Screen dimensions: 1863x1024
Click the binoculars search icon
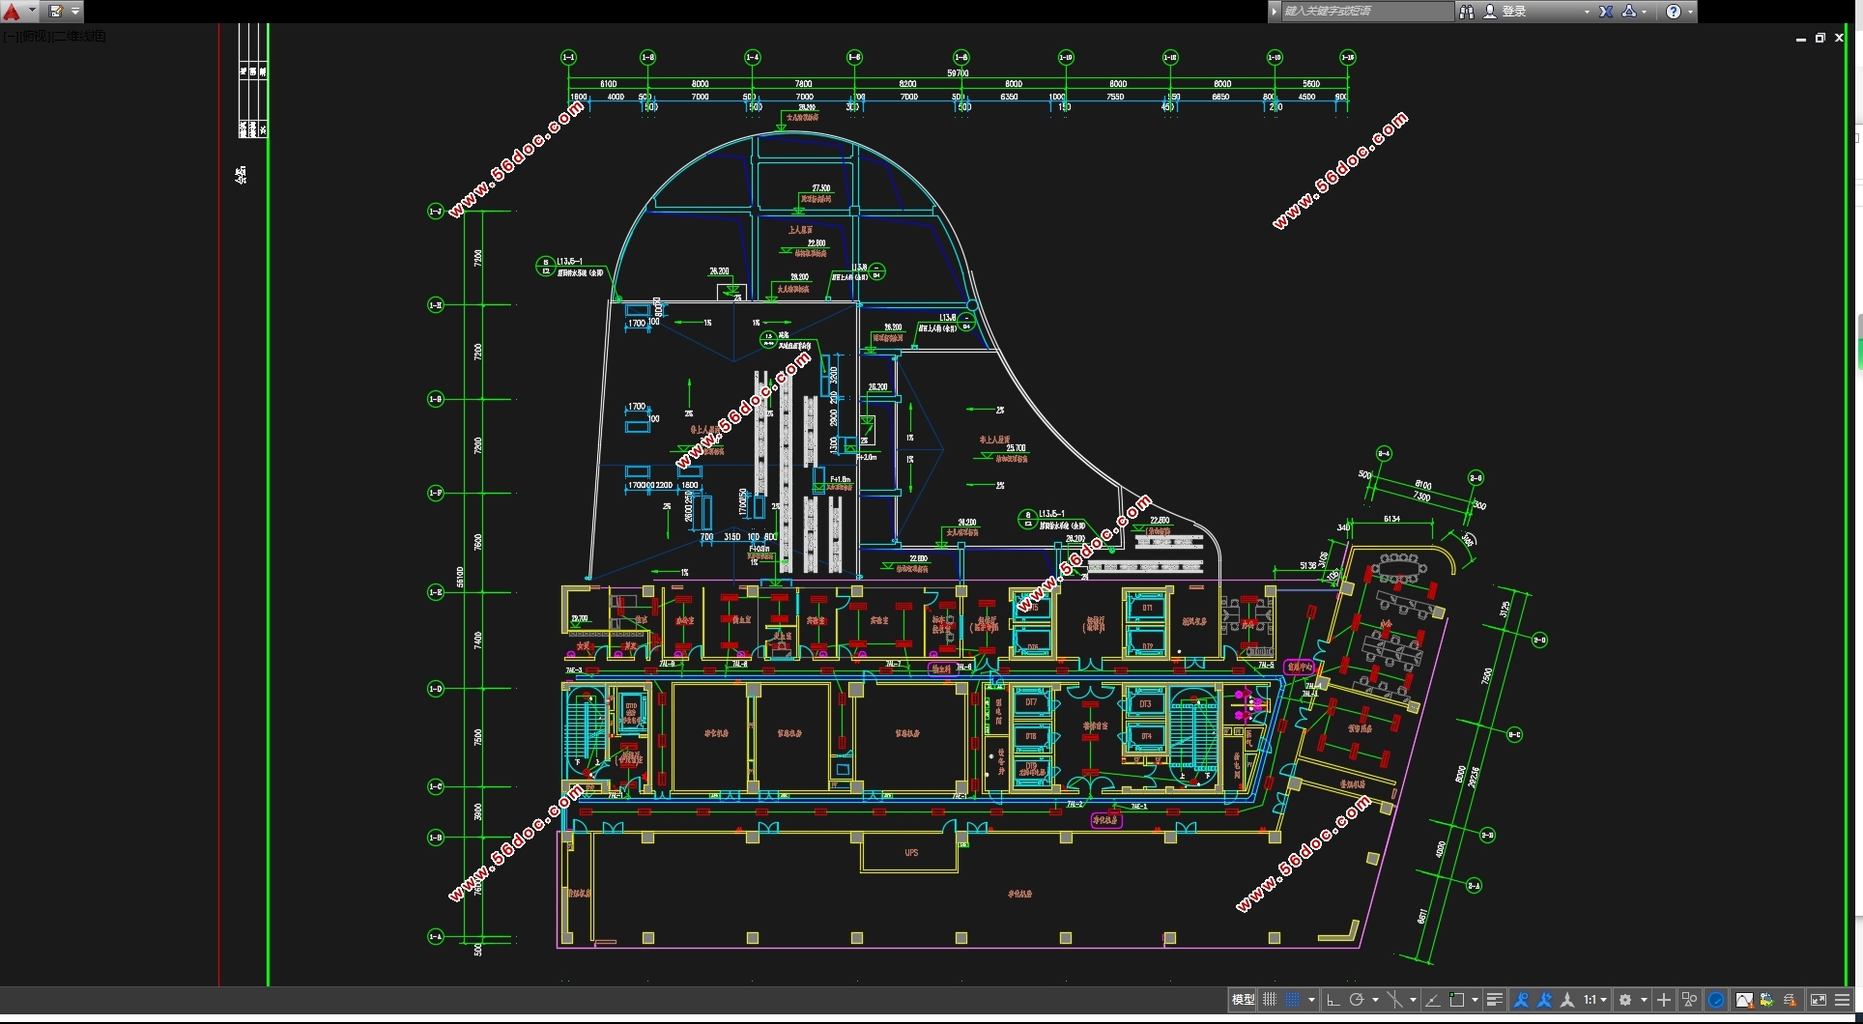(x=1467, y=12)
